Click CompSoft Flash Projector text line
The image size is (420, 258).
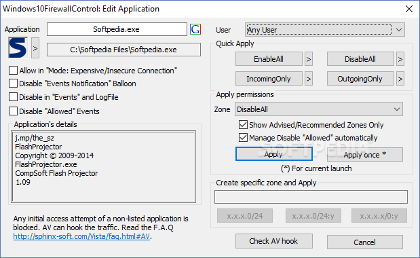[56, 173]
